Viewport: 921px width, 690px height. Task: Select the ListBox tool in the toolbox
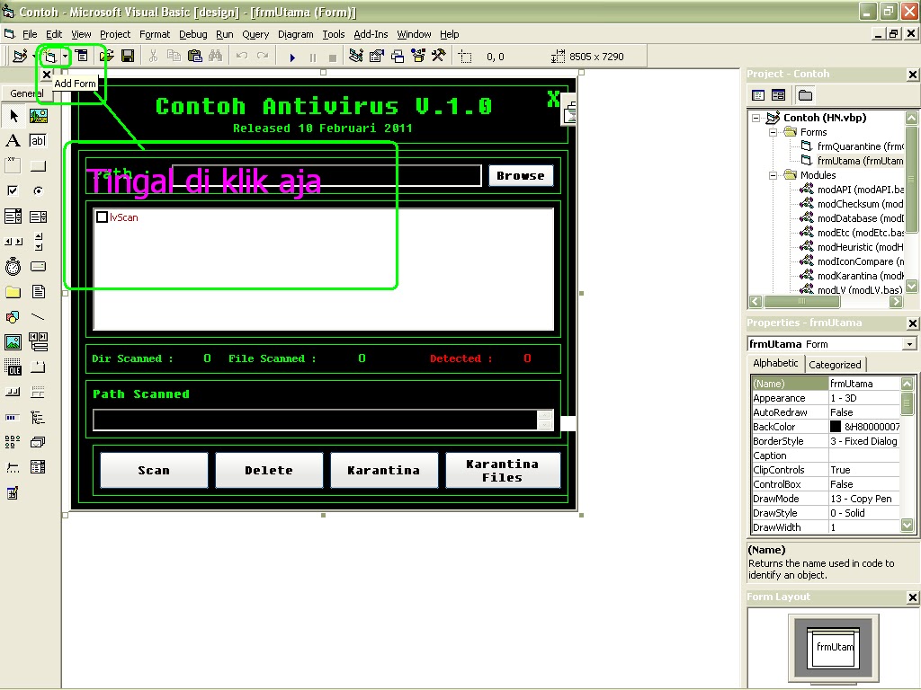tap(38, 217)
